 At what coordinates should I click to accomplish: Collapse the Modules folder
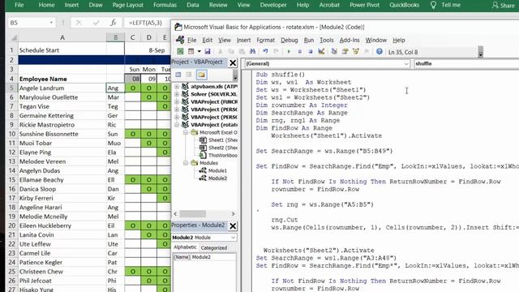[186, 163]
